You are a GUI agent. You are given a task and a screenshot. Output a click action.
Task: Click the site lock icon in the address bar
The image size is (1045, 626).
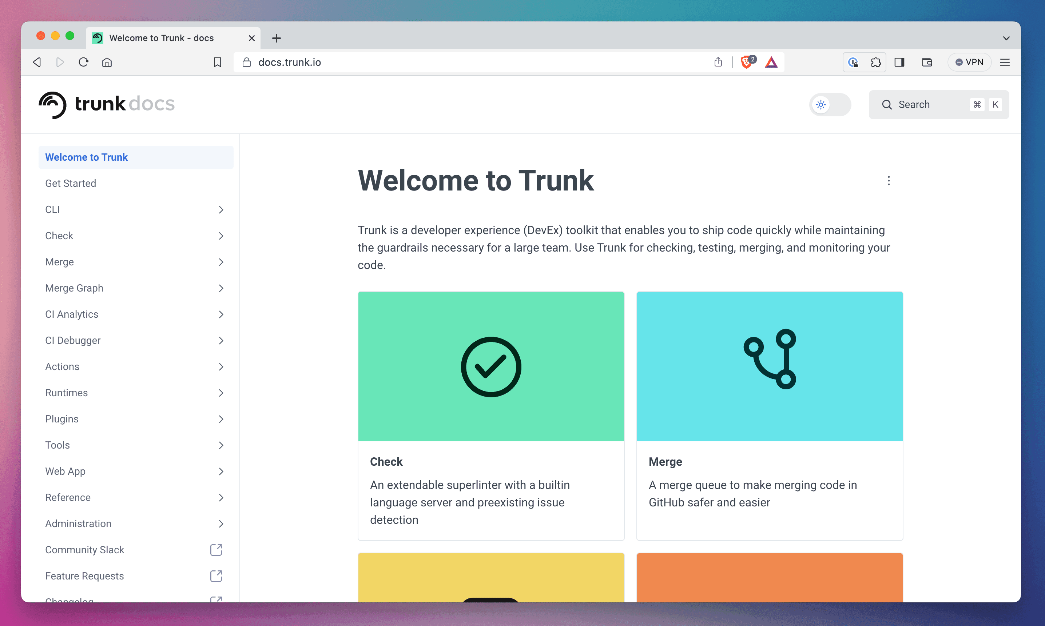click(x=247, y=62)
